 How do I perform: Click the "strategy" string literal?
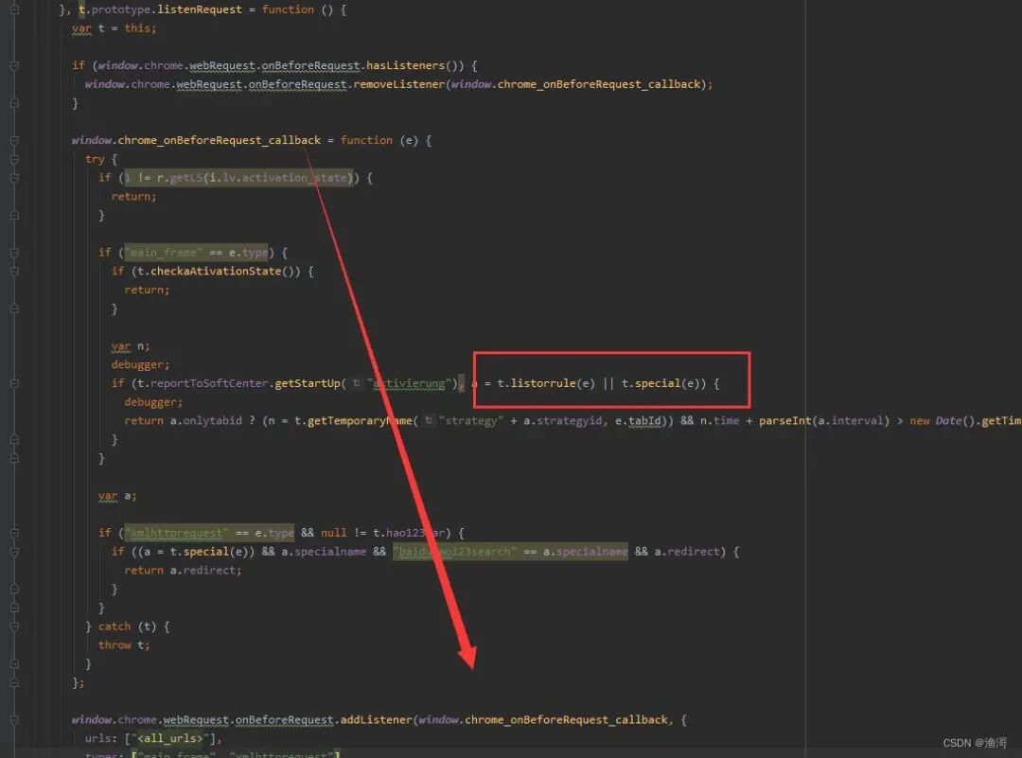(x=470, y=421)
